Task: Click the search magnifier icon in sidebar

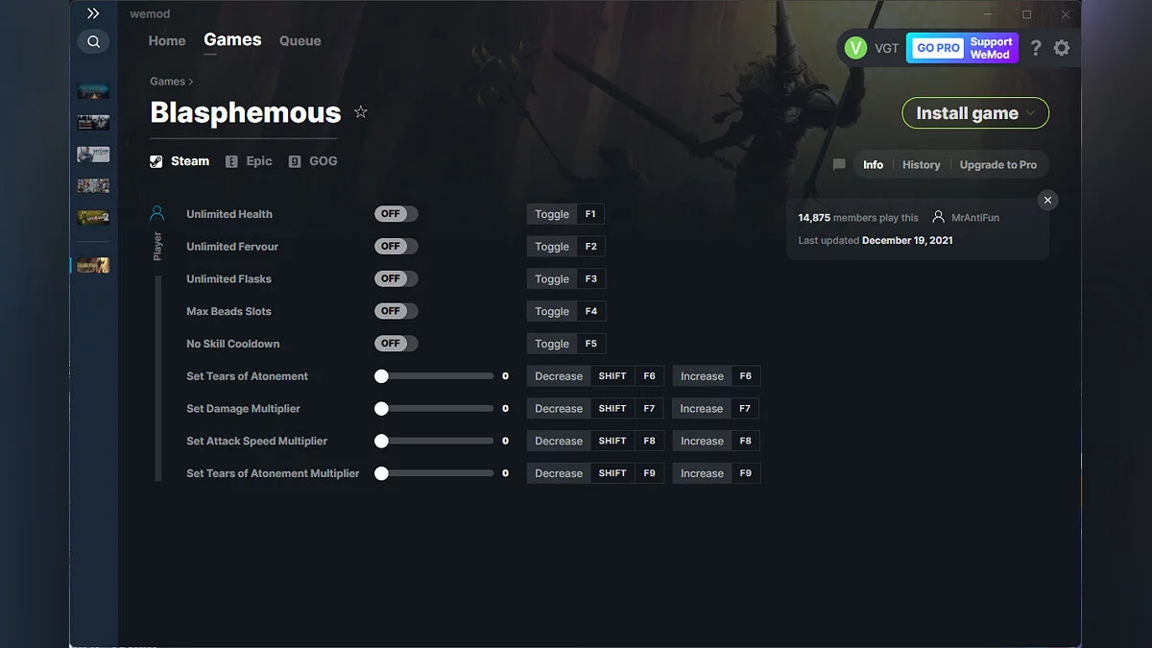Action: click(93, 42)
